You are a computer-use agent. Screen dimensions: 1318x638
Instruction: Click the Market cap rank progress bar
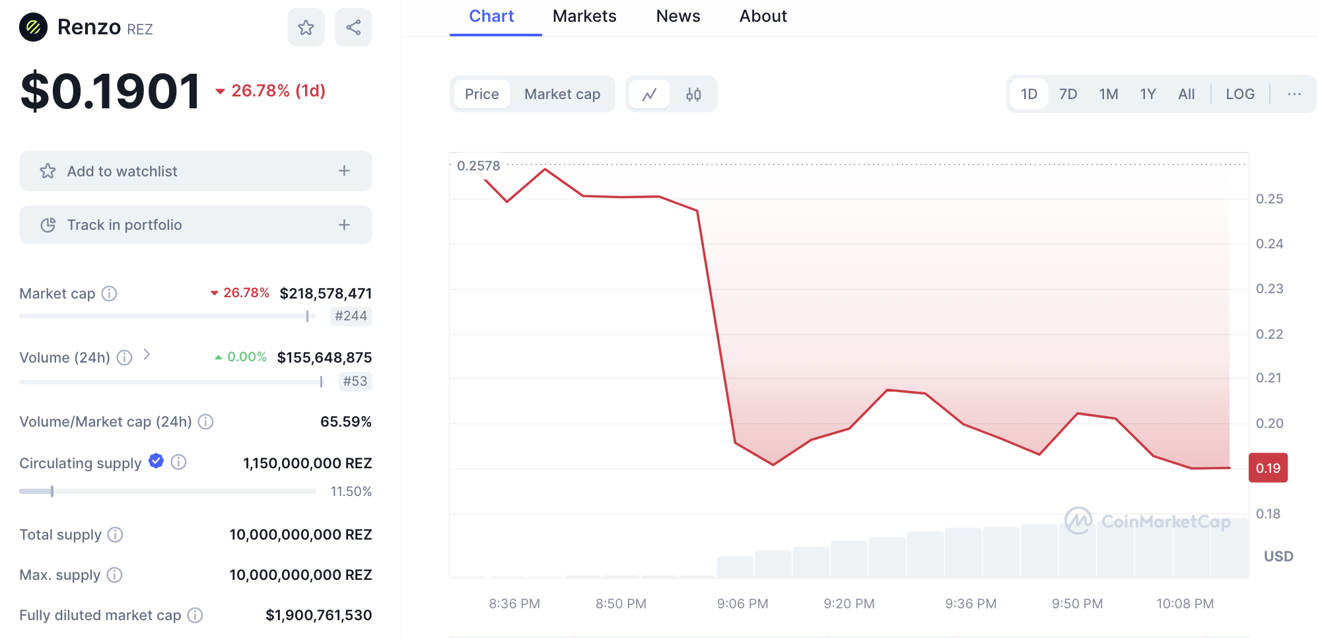pyautogui.click(x=167, y=316)
